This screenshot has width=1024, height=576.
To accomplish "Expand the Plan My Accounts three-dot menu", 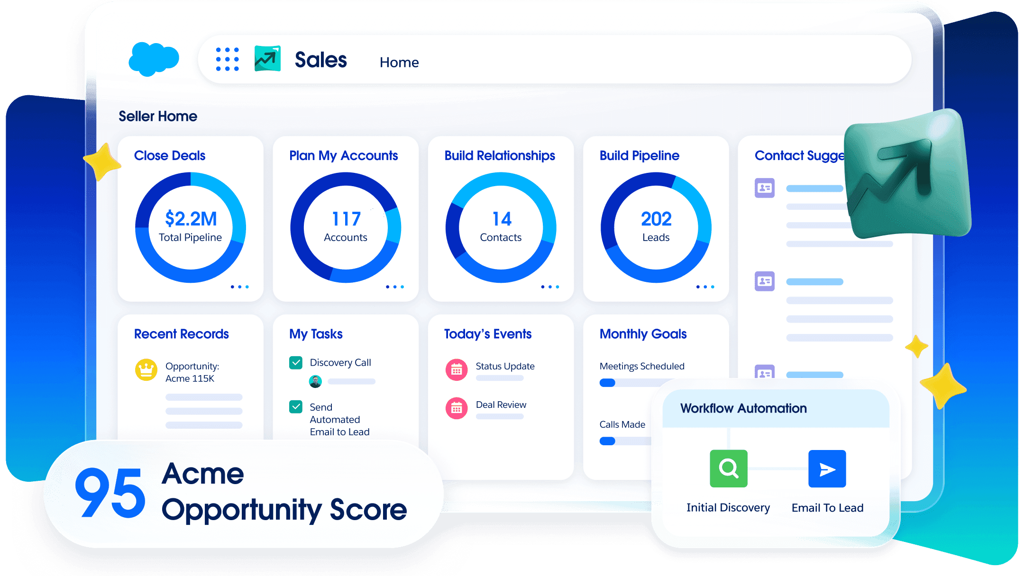I will tap(395, 287).
